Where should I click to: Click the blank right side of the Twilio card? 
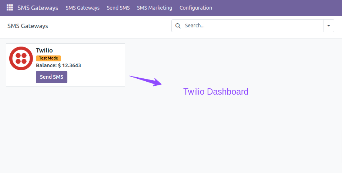coord(103,65)
